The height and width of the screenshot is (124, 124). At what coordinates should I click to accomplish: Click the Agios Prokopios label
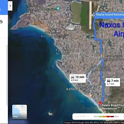(x=53, y=33)
